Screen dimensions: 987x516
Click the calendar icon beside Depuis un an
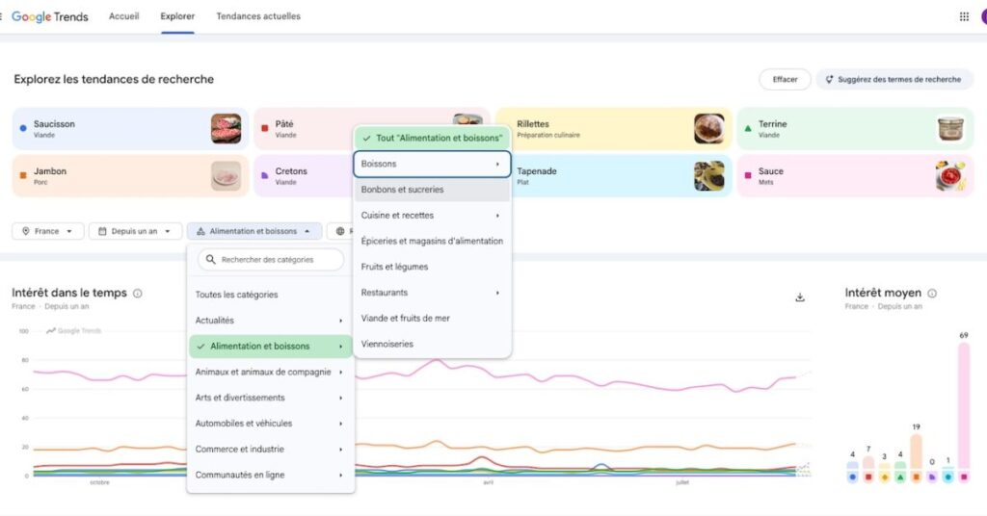point(102,231)
